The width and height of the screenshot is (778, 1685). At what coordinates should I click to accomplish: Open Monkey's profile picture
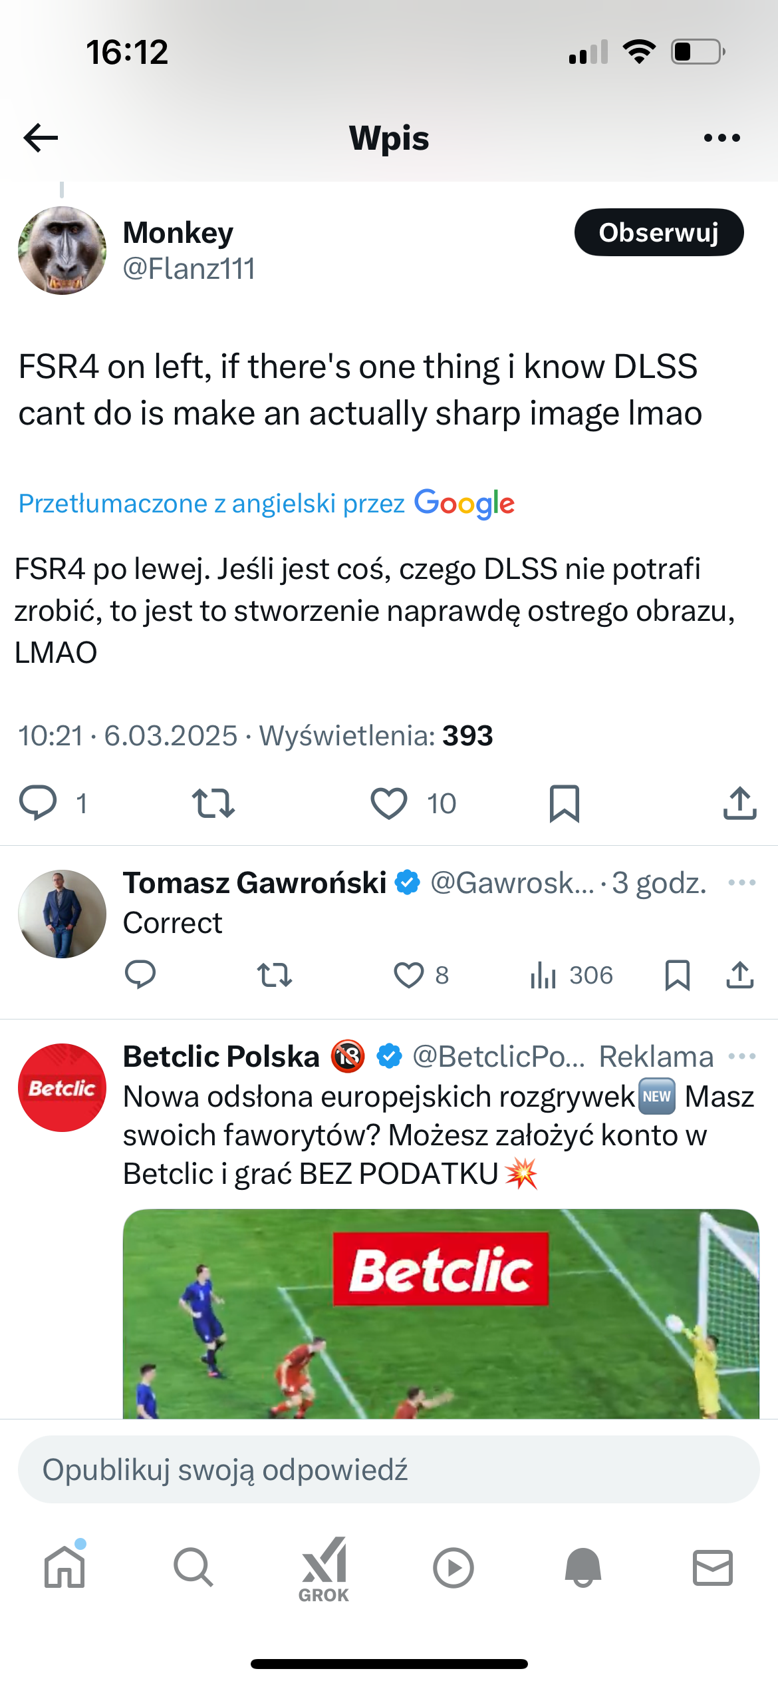[x=62, y=251]
